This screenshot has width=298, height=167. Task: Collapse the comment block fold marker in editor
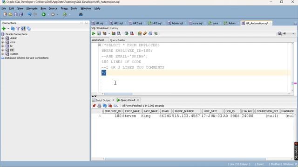99,45
